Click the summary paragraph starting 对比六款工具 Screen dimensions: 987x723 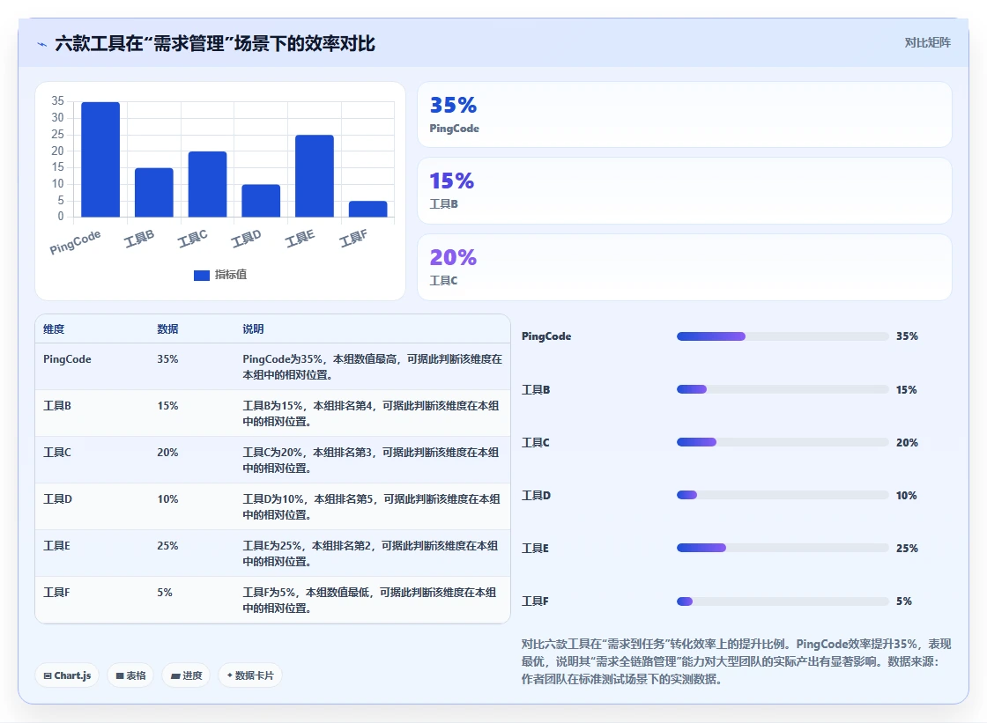click(736, 661)
